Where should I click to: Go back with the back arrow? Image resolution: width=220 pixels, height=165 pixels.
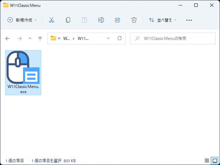pyautogui.click(x=8, y=38)
